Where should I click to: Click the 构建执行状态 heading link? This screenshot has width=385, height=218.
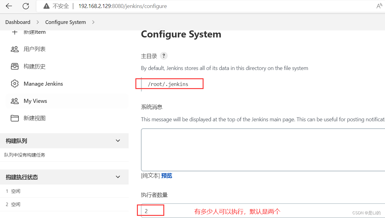[22, 177]
